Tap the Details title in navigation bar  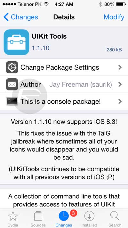[64, 17]
